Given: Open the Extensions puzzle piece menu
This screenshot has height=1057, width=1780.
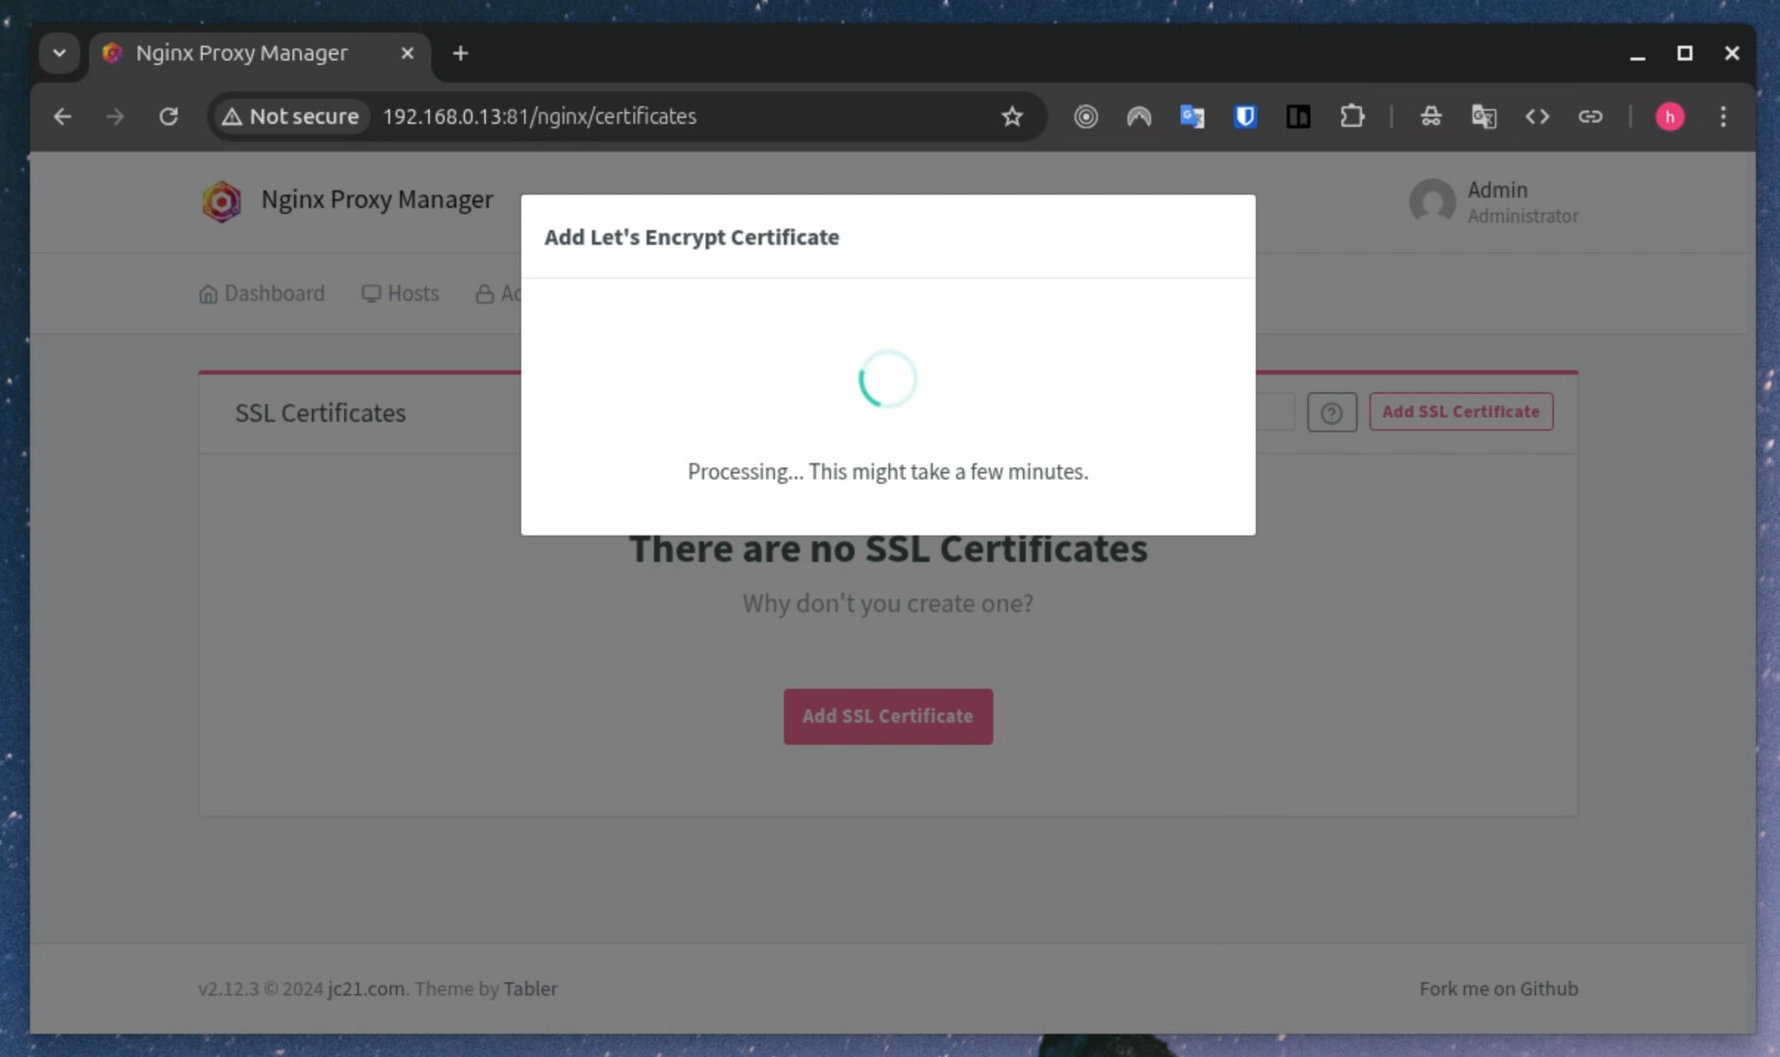Looking at the screenshot, I should [1352, 116].
